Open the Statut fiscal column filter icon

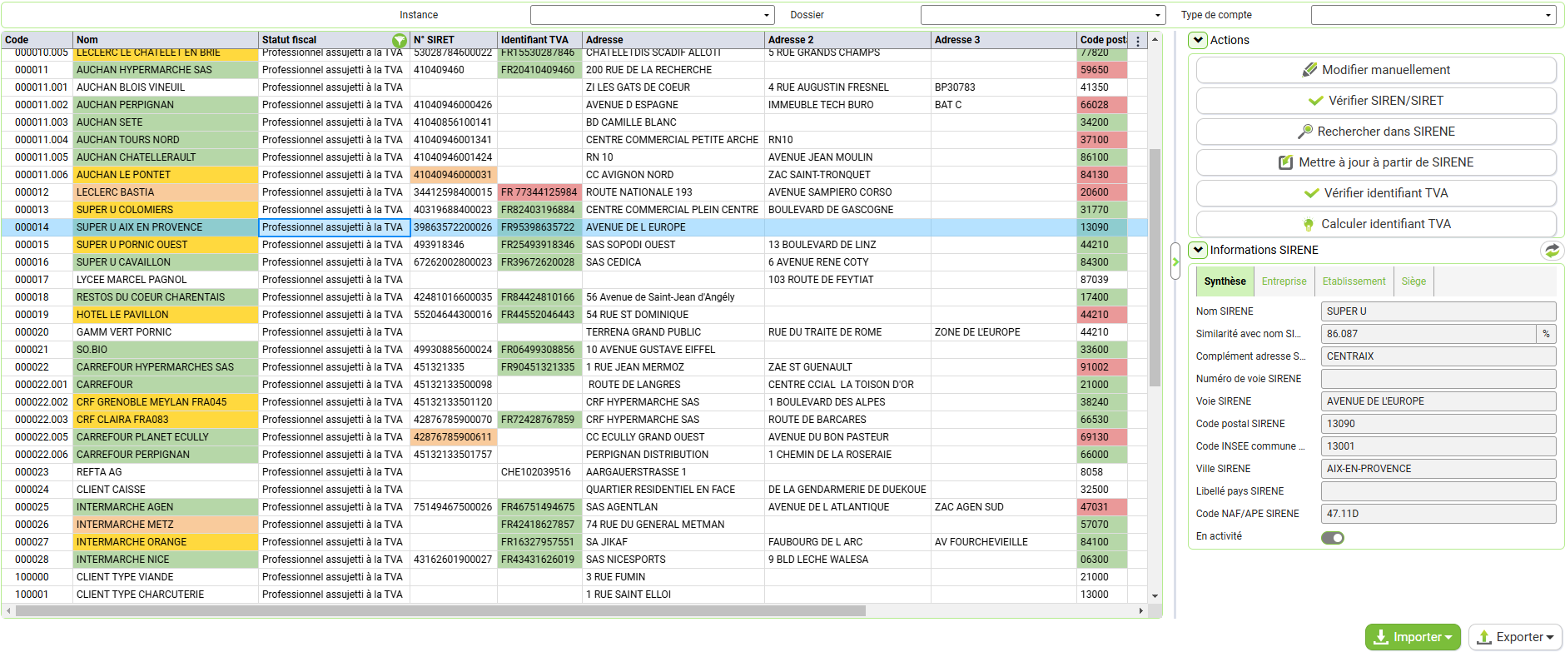click(x=400, y=40)
